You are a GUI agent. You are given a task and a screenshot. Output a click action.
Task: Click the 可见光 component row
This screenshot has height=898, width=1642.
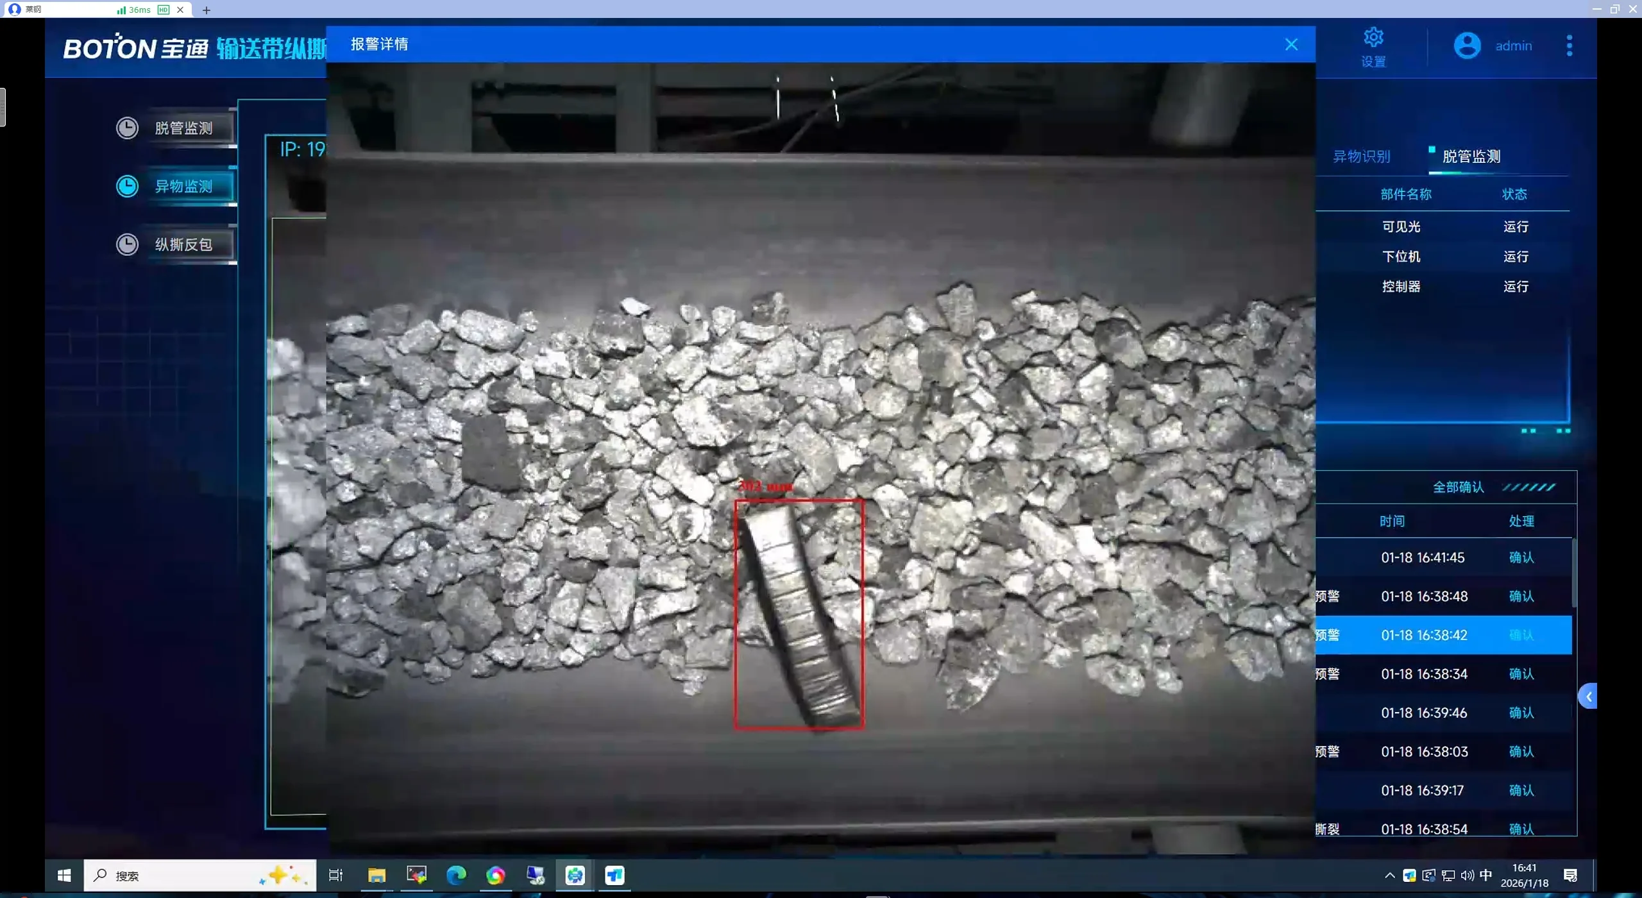[x=1443, y=226]
